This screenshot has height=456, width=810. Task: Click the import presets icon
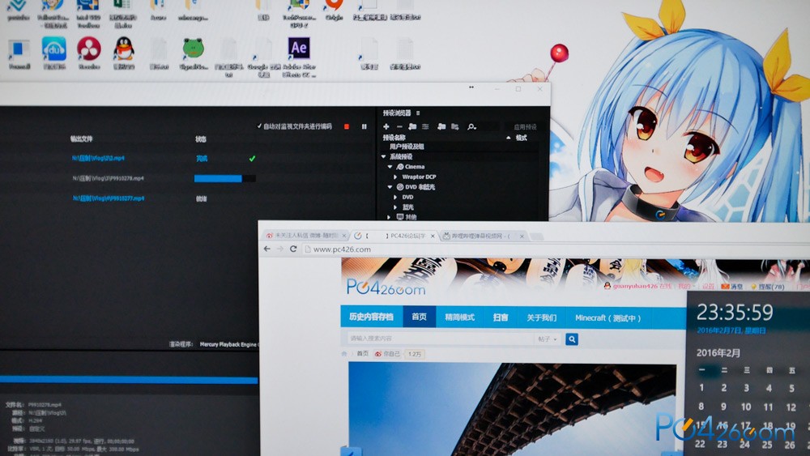pyautogui.click(x=441, y=126)
